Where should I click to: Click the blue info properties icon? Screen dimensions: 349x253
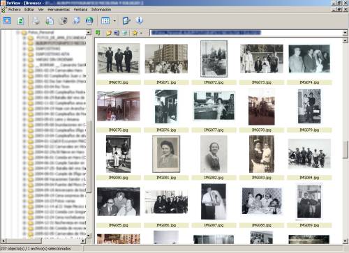[x=139, y=20]
